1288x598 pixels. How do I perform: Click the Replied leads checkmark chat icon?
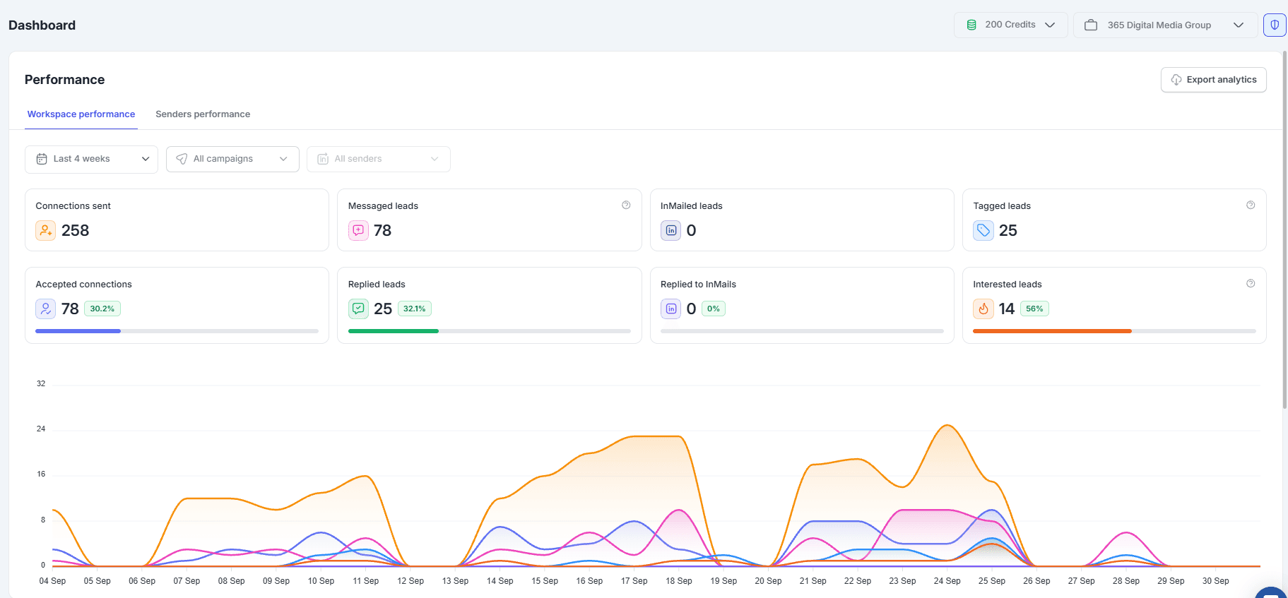(358, 309)
